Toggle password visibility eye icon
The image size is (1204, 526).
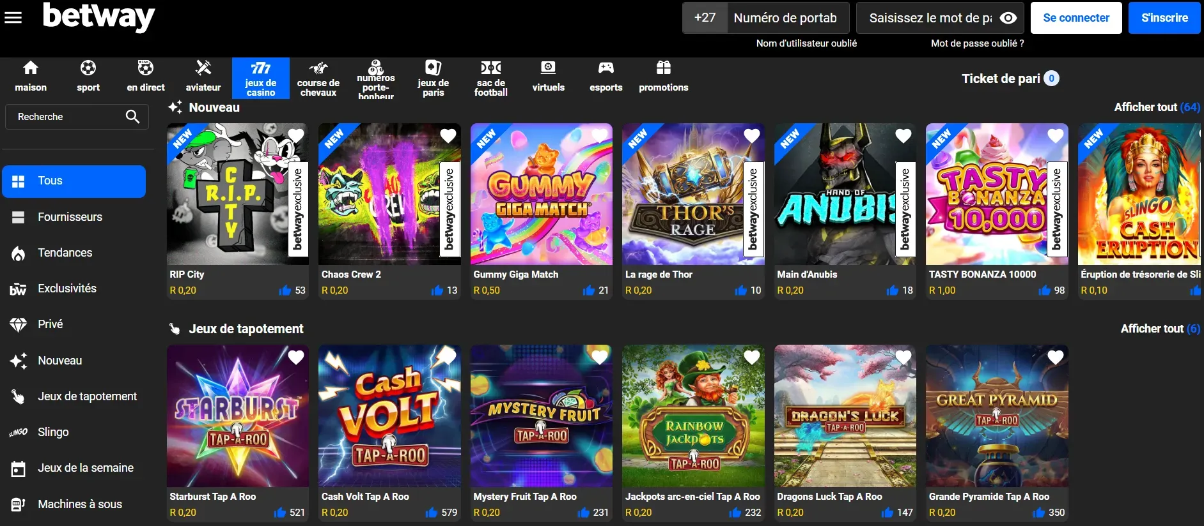[1008, 18]
